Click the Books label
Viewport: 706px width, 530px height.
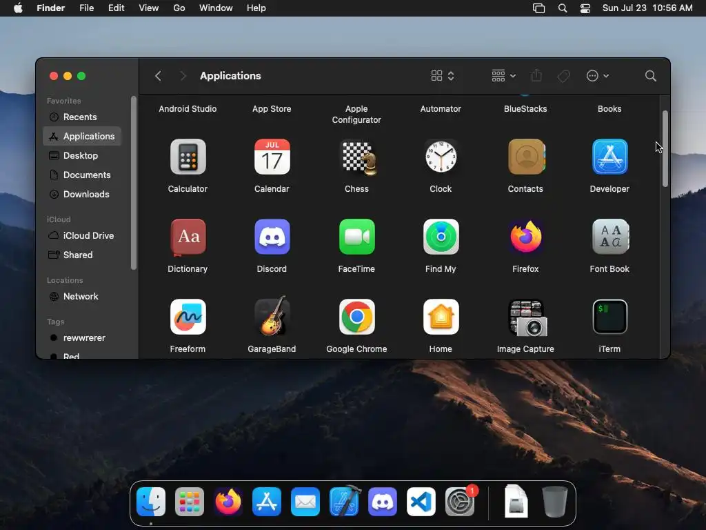[x=609, y=108]
